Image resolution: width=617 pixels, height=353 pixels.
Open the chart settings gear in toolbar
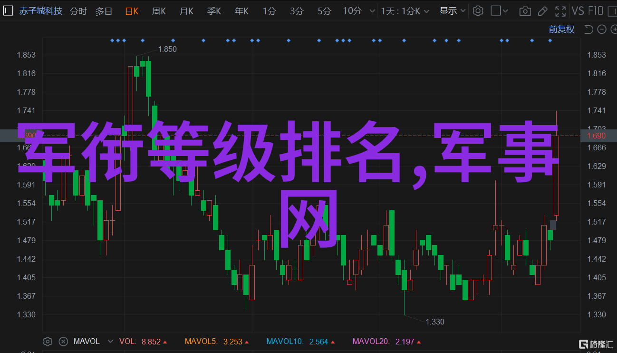478,10
